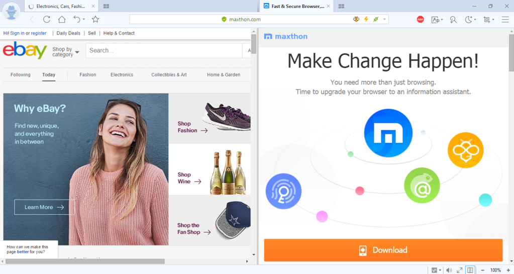Screen dimensions: 514x274
Task: Click the bee icon in the address bar
Action: point(356,20)
